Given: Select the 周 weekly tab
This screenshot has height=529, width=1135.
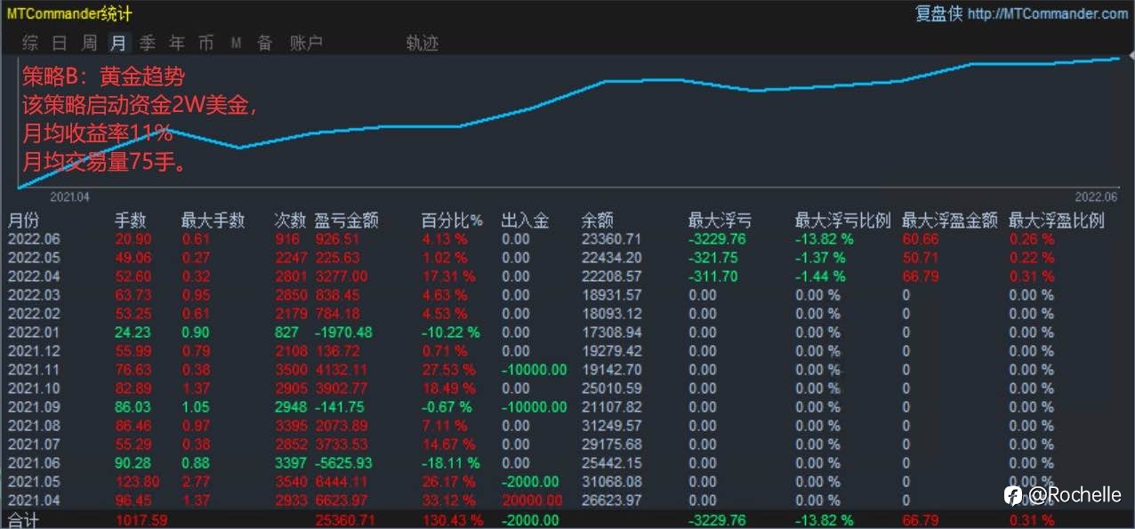Looking at the screenshot, I should 89,43.
